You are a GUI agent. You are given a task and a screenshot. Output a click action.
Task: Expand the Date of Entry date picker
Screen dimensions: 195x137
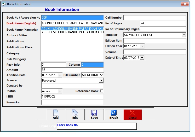(x=142, y=58)
